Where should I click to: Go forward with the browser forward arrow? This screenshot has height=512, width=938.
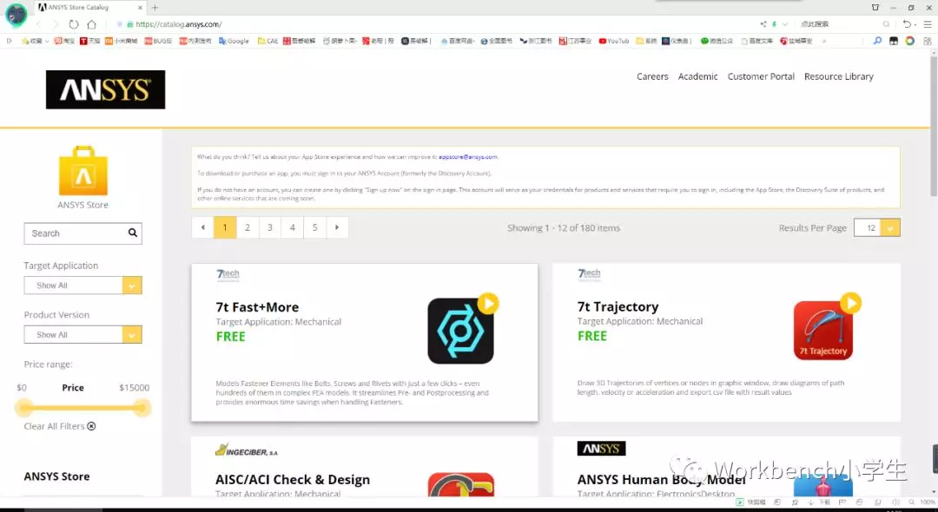[56, 24]
